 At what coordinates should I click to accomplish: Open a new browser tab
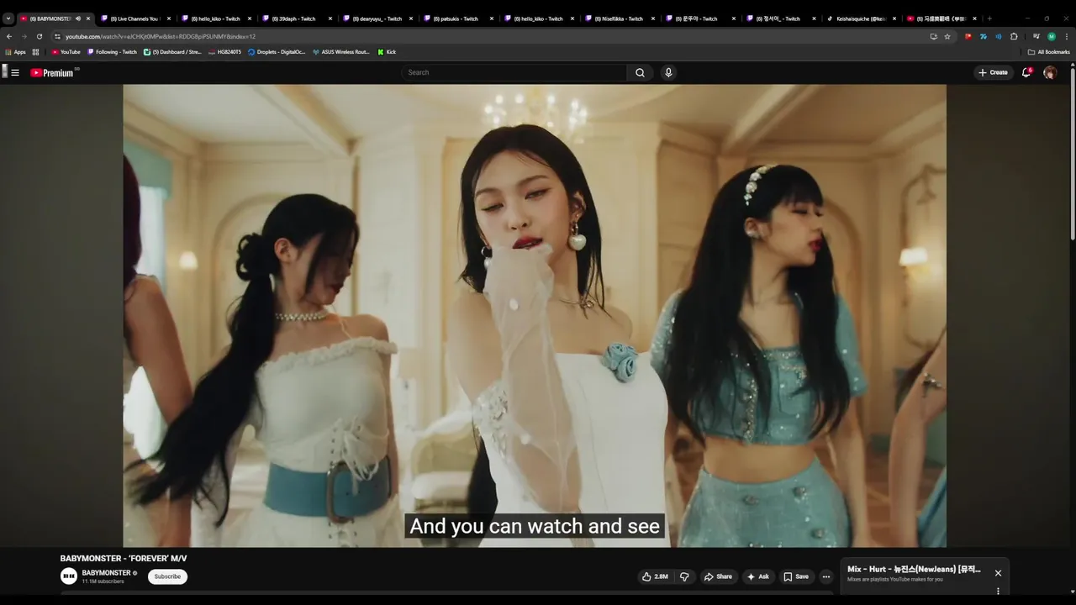coord(989,18)
